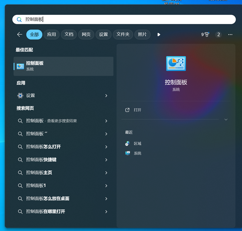Image resolution: width=242 pixels, height=231 pixels.
Task: Expand chevron for 控制面板快捷键
Action: click(x=106, y=160)
